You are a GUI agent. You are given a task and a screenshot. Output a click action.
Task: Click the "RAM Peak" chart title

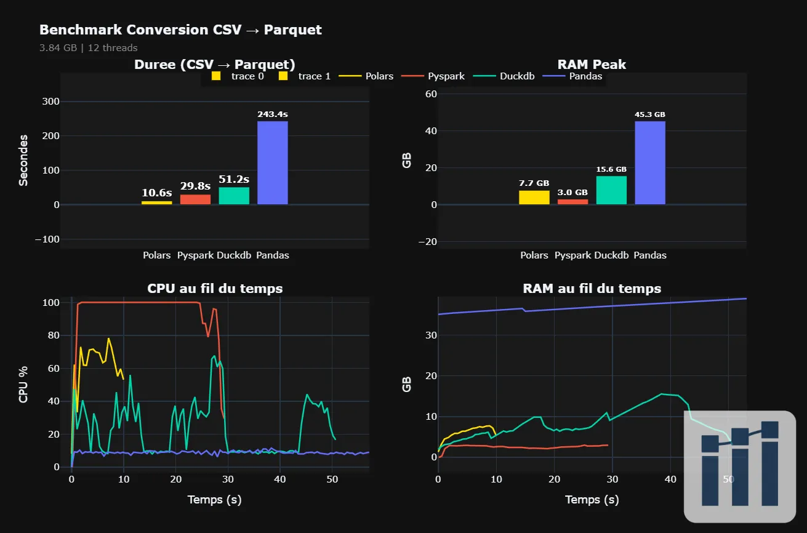click(x=592, y=65)
